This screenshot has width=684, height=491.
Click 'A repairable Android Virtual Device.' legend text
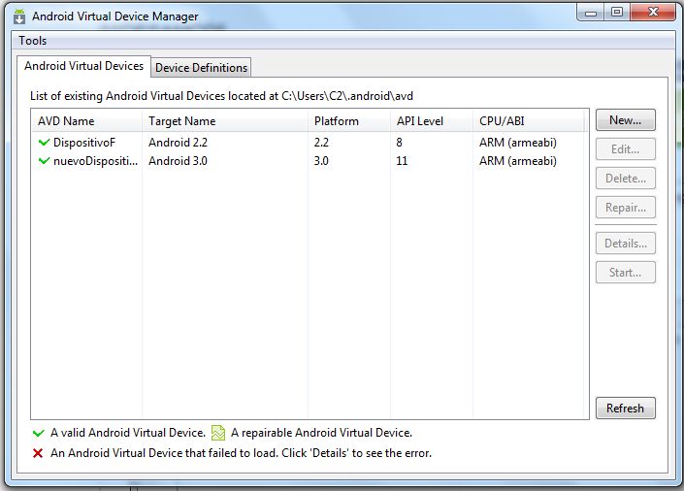coord(321,433)
